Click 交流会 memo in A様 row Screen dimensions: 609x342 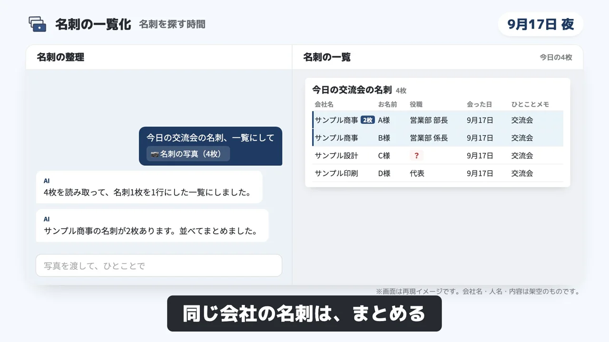point(522,120)
